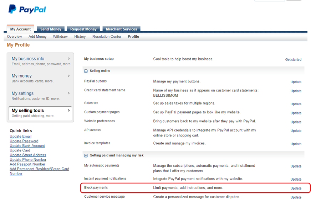Open Update Phone Number quick link
The width and height of the screenshot is (321, 203).
click(28, 160)
